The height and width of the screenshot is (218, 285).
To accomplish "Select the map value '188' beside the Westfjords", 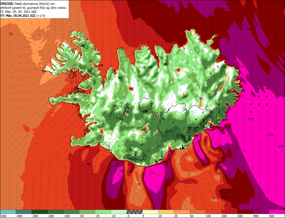I will (101, 66).
